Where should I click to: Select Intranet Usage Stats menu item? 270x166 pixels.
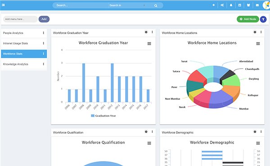[x=24, y=44]
